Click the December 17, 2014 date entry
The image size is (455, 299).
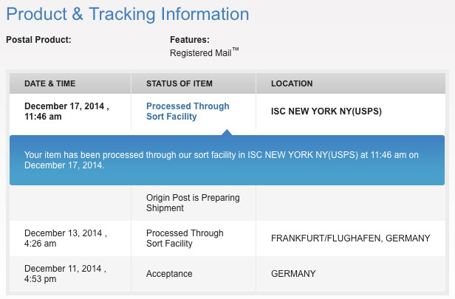point(66,111)
